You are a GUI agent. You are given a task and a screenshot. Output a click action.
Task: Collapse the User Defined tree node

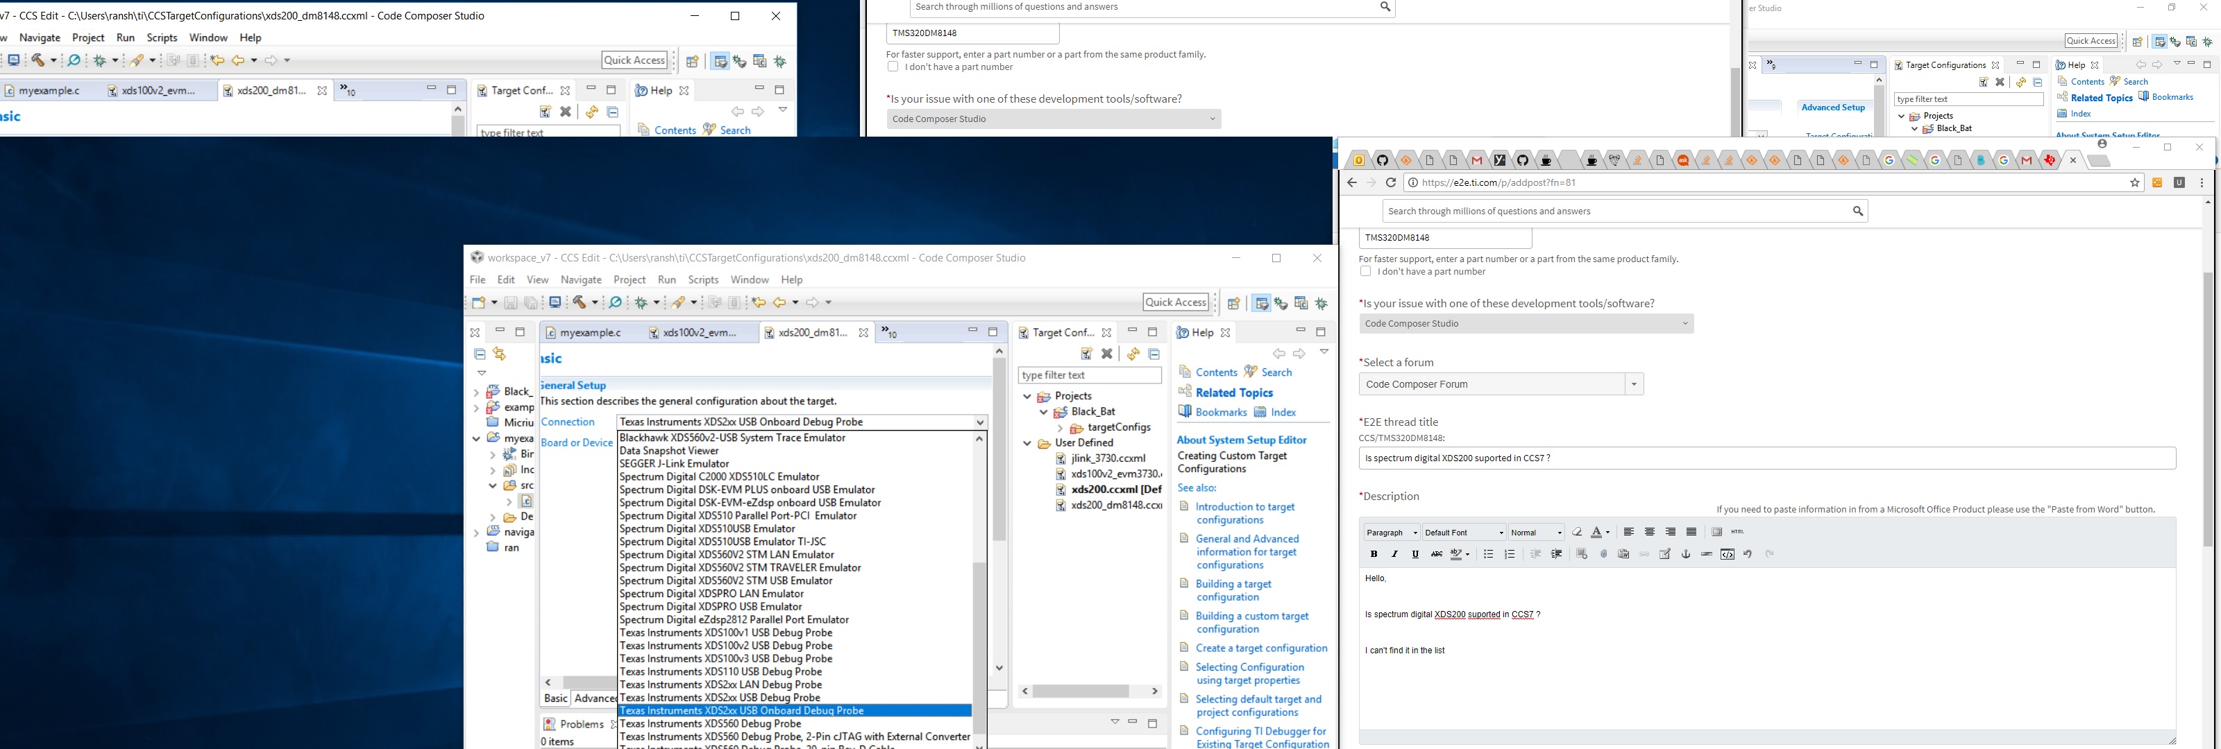1028,444
